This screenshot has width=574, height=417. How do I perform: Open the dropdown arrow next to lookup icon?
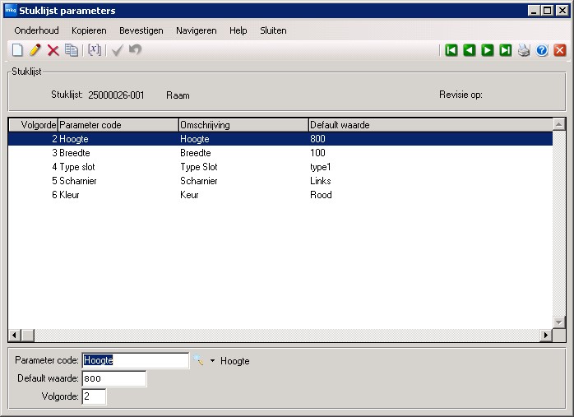pos(212,360)
